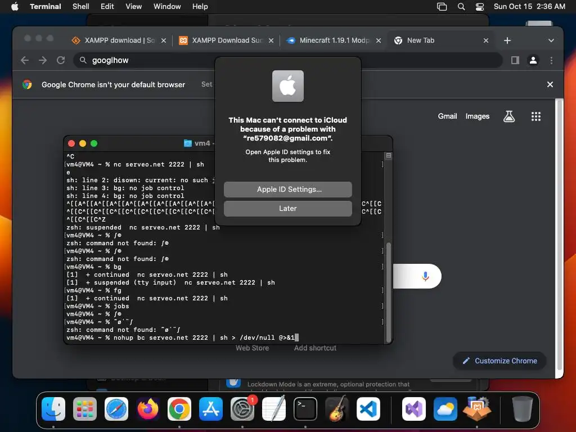The height and width of the screenshot is (432, 576).
Task: Open the Weather app in Dock
Action: point(445,409)
